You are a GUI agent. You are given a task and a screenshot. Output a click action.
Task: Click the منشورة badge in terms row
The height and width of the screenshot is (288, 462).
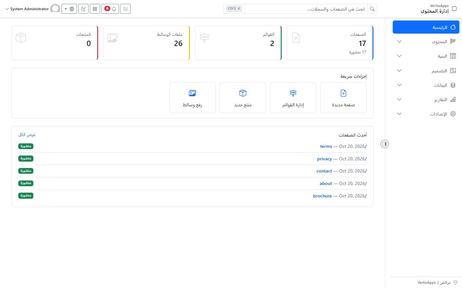26,146
